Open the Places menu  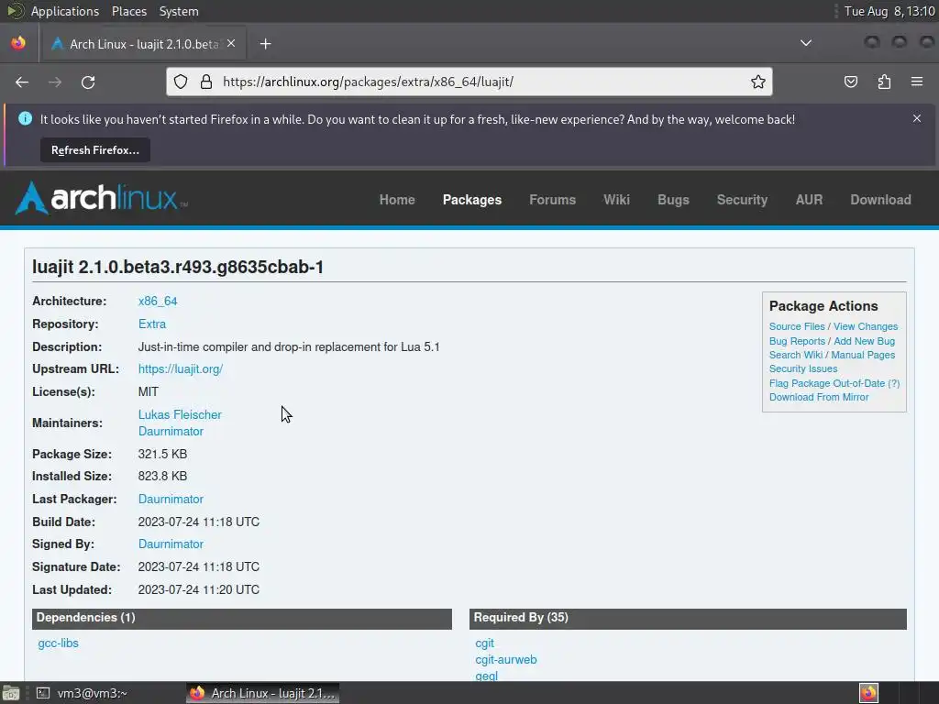129,11
